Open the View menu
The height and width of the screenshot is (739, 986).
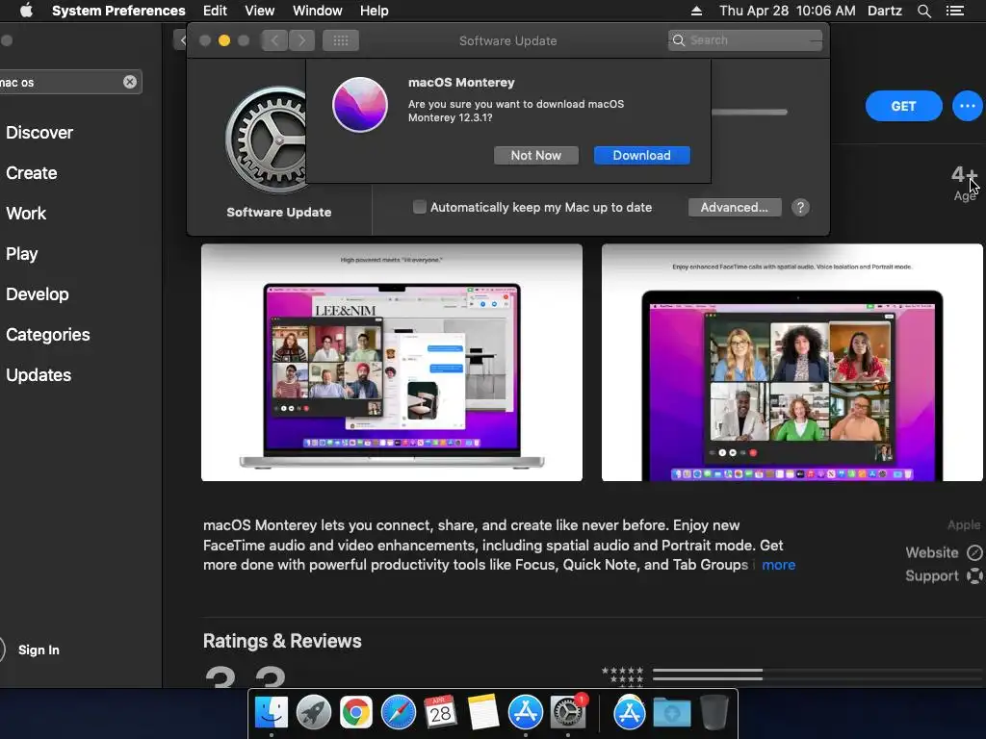(259, 11)
